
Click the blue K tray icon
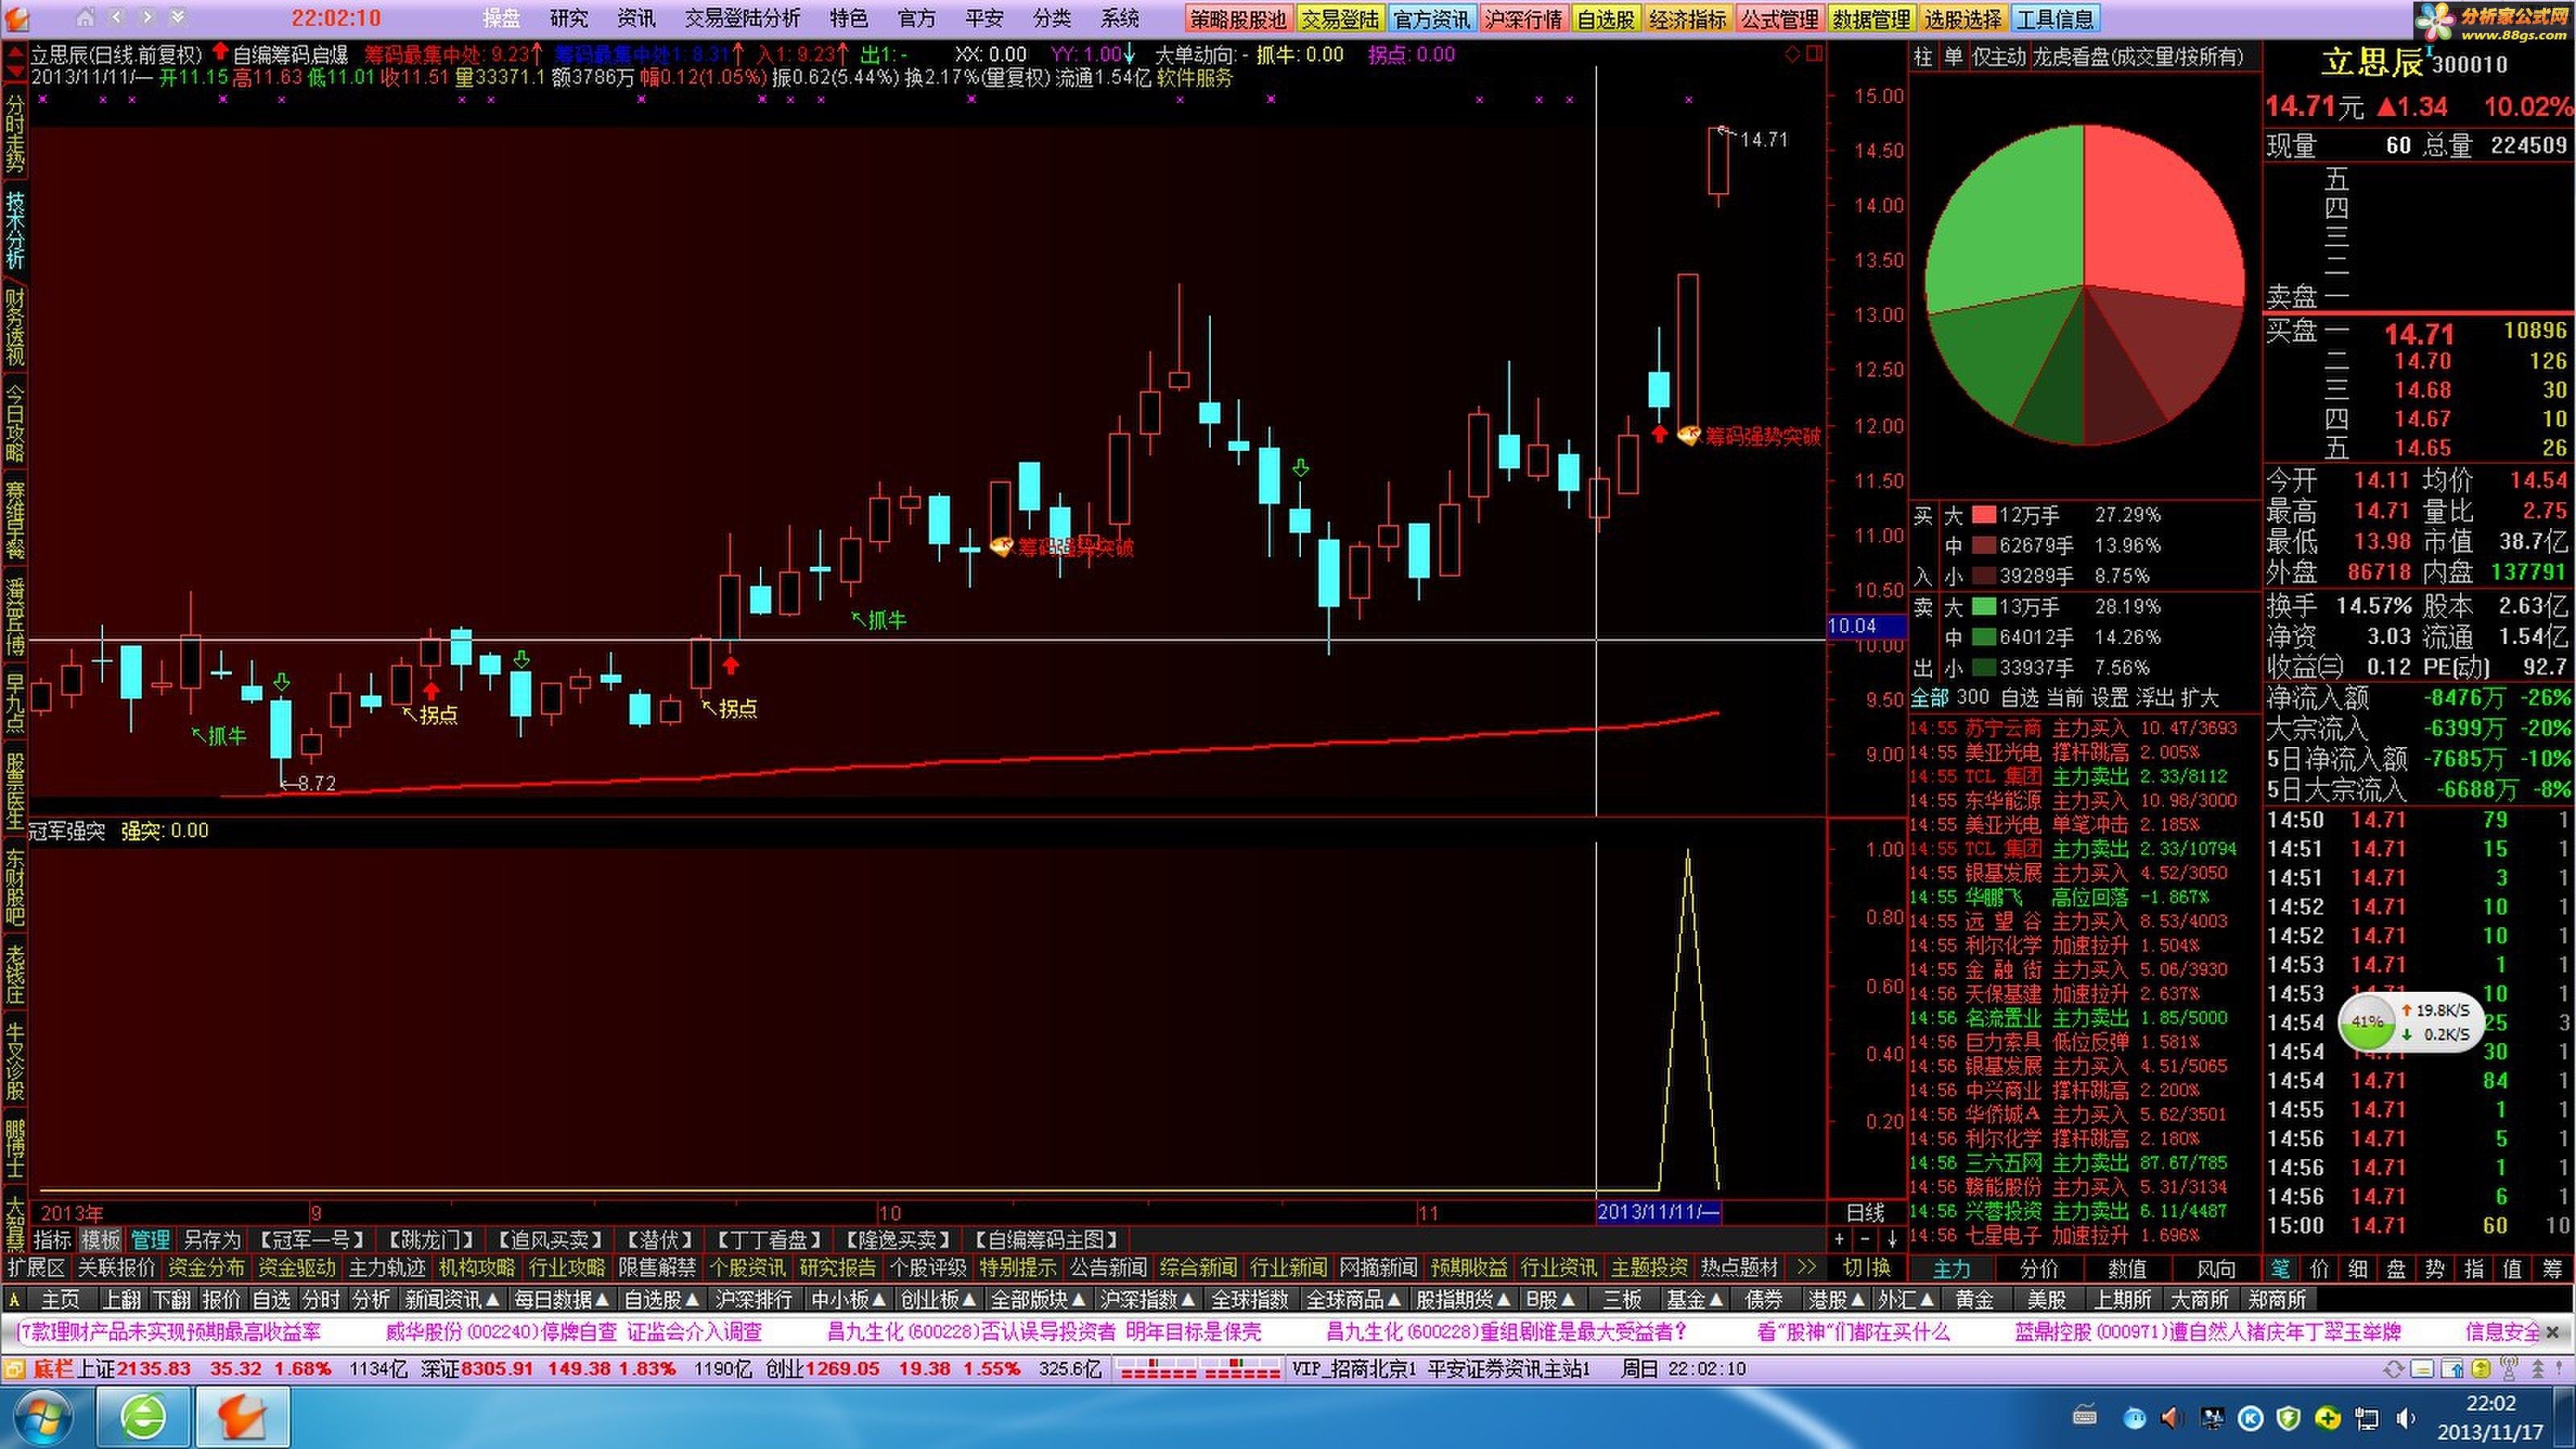pyautogui.click(x=2250, y=1418)
